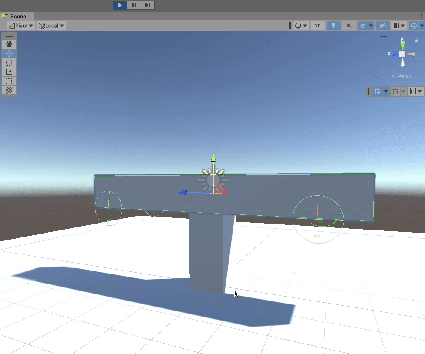Activate the combined Transform tool
The width and height of the screenshot is (425, 354).
tap(9, 90)
